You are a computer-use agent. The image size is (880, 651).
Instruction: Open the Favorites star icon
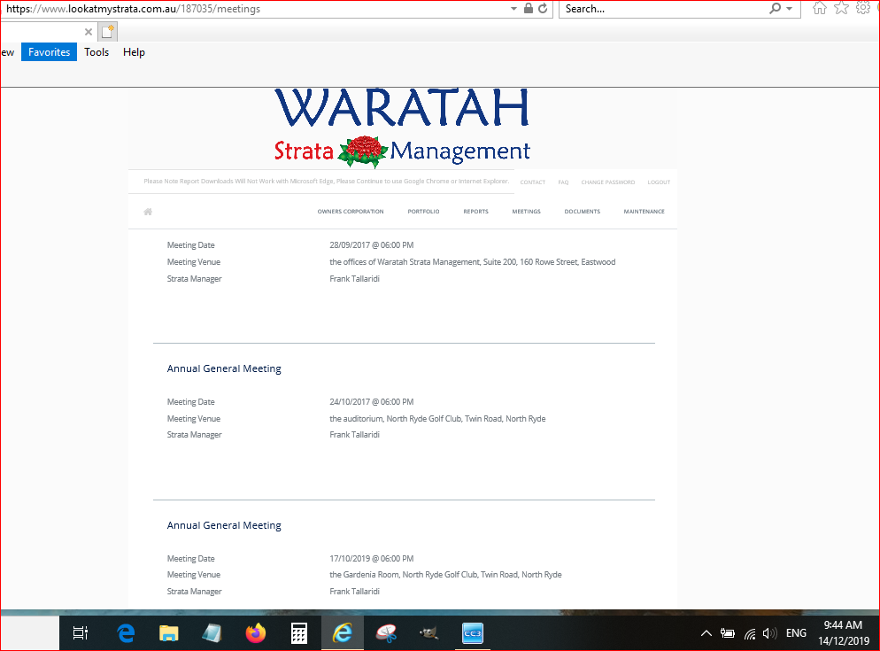pyautogui.click(x=841, y=9)
